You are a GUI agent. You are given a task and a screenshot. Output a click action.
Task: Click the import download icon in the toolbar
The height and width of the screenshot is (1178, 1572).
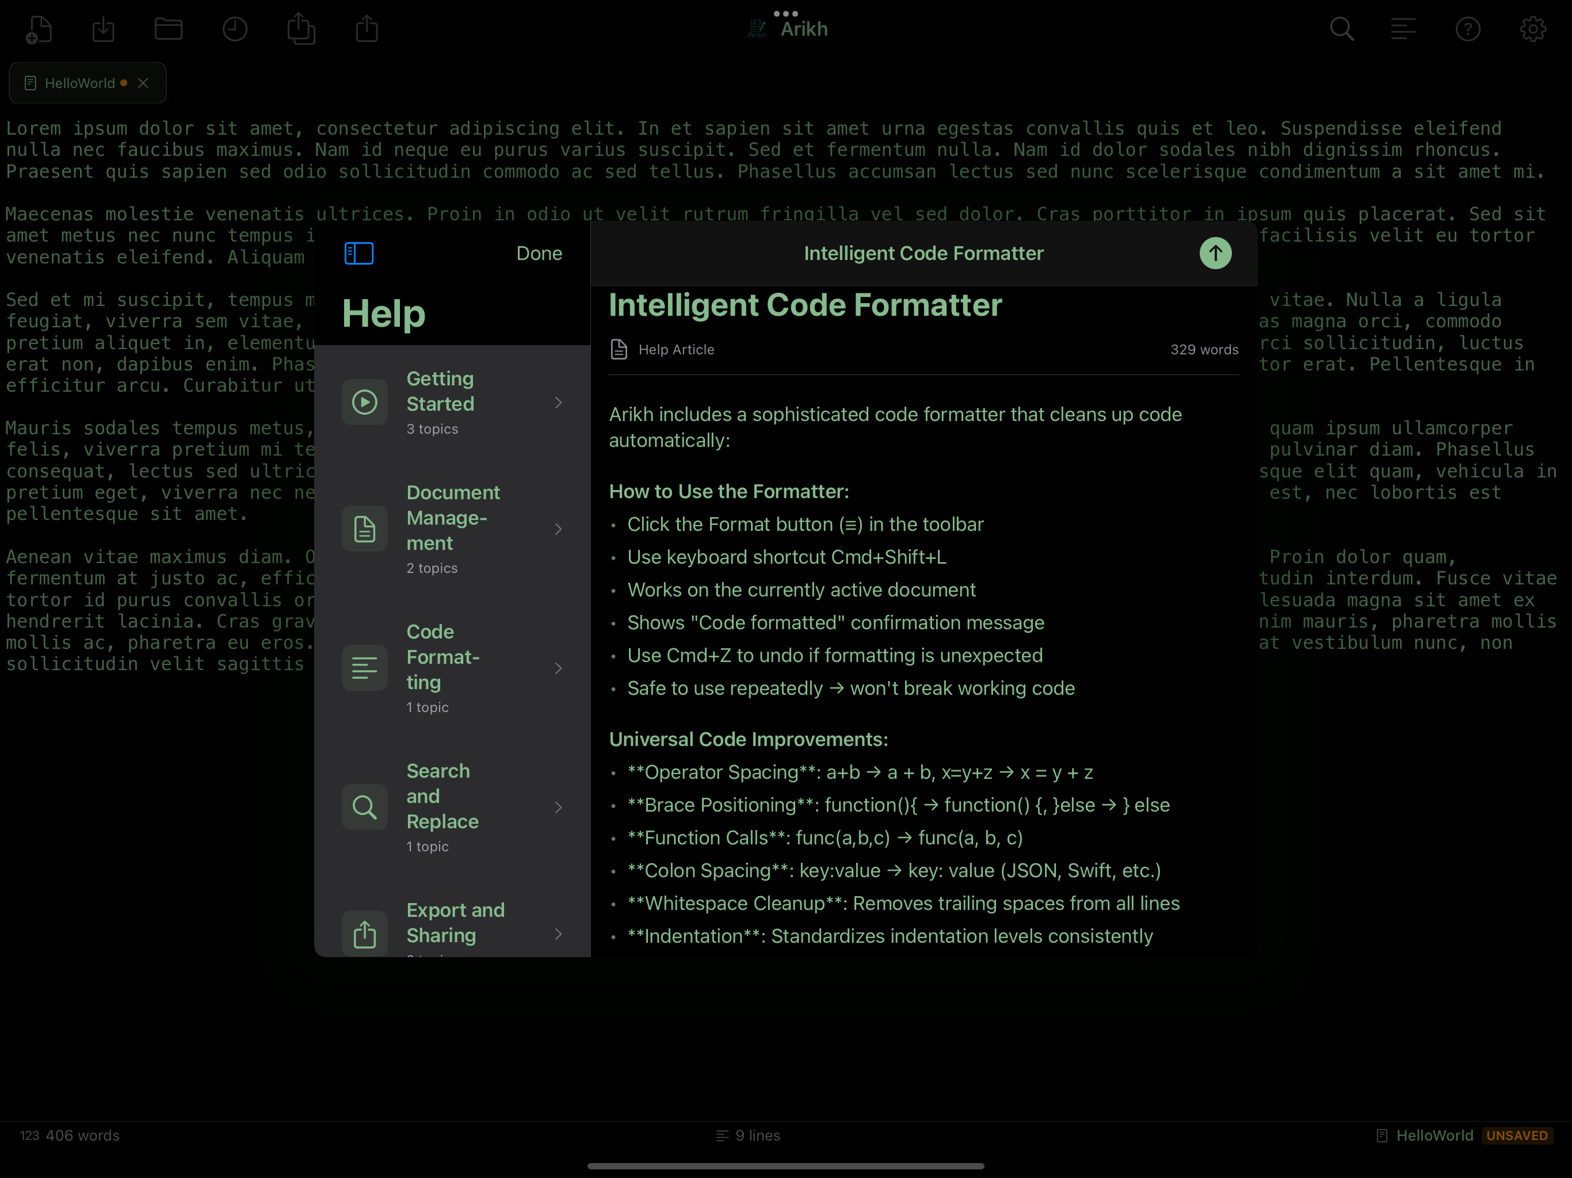pos(104,29)
